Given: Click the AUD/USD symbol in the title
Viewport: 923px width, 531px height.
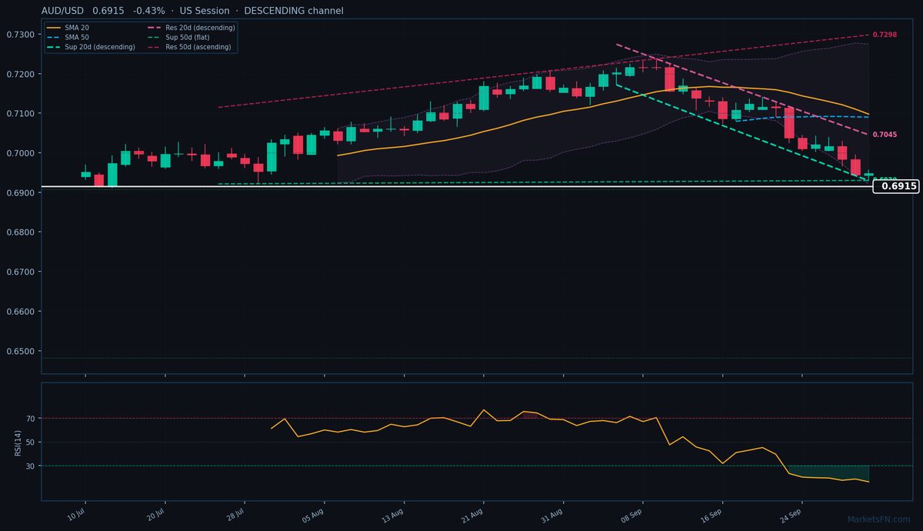Looking at the screenshot, I should tap(62, 11).
